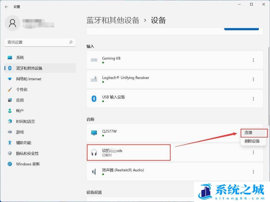Click the back arrow in the title bar
This screenshot has width=270, height=202.
[6, 7]
